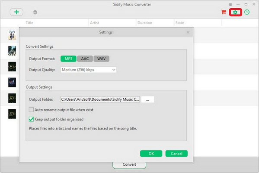Select the fourth track's blue album thumbnail
This screenshot has height=173, width=259.
pos(12,82)
